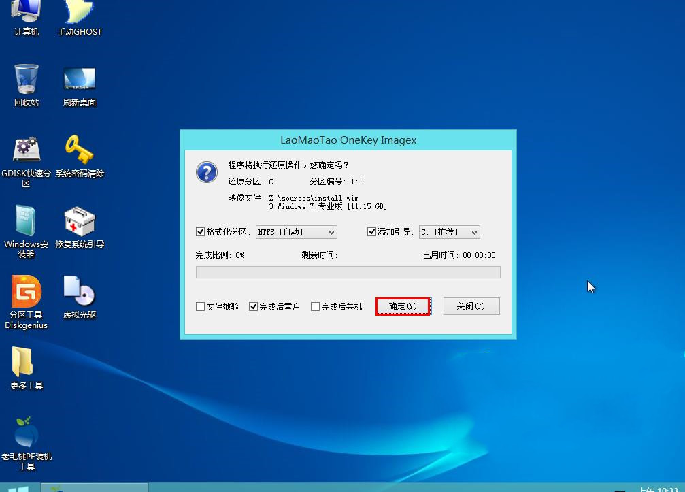
Task: Click the 剩余时间 label
Action: [319, 255]
